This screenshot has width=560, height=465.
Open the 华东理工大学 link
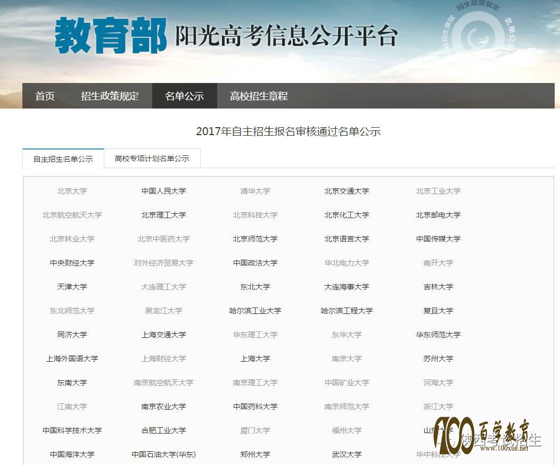[256, 335]
